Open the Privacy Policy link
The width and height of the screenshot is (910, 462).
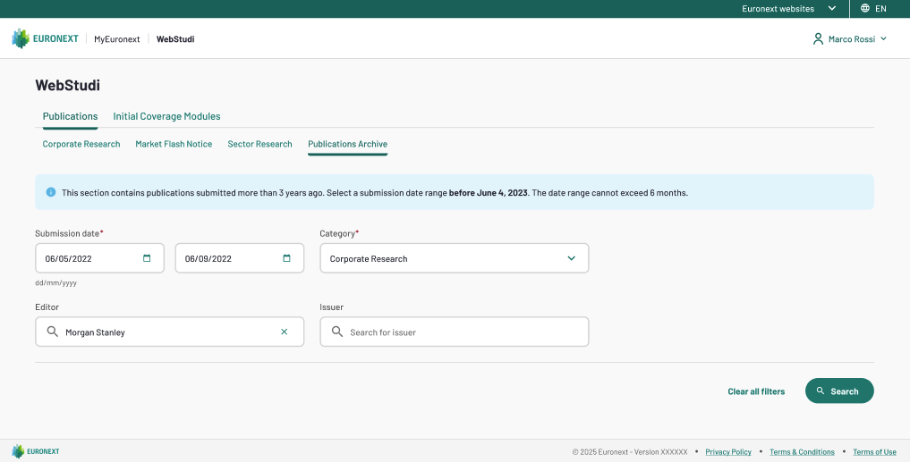[x=728, y=451]
